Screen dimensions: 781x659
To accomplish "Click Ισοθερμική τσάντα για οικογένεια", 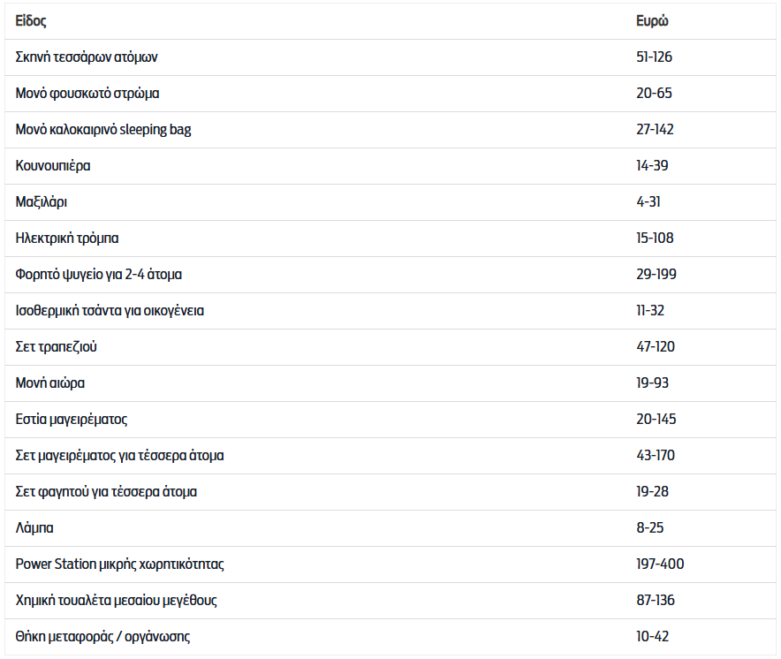I will tap(110, 311).
